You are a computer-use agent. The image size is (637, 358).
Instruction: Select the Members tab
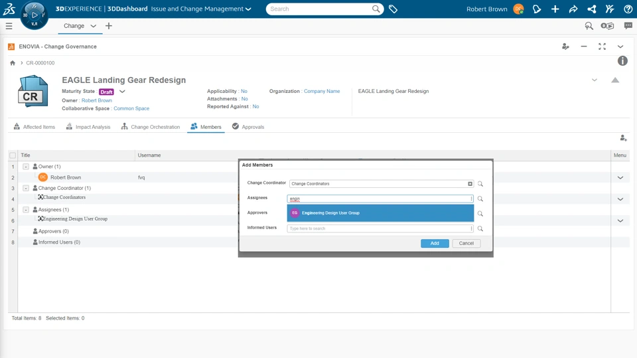[x=206, y=127]
